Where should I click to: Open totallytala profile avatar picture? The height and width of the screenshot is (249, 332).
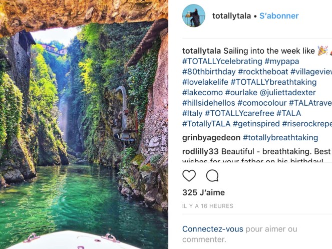(x=194, y=16)
